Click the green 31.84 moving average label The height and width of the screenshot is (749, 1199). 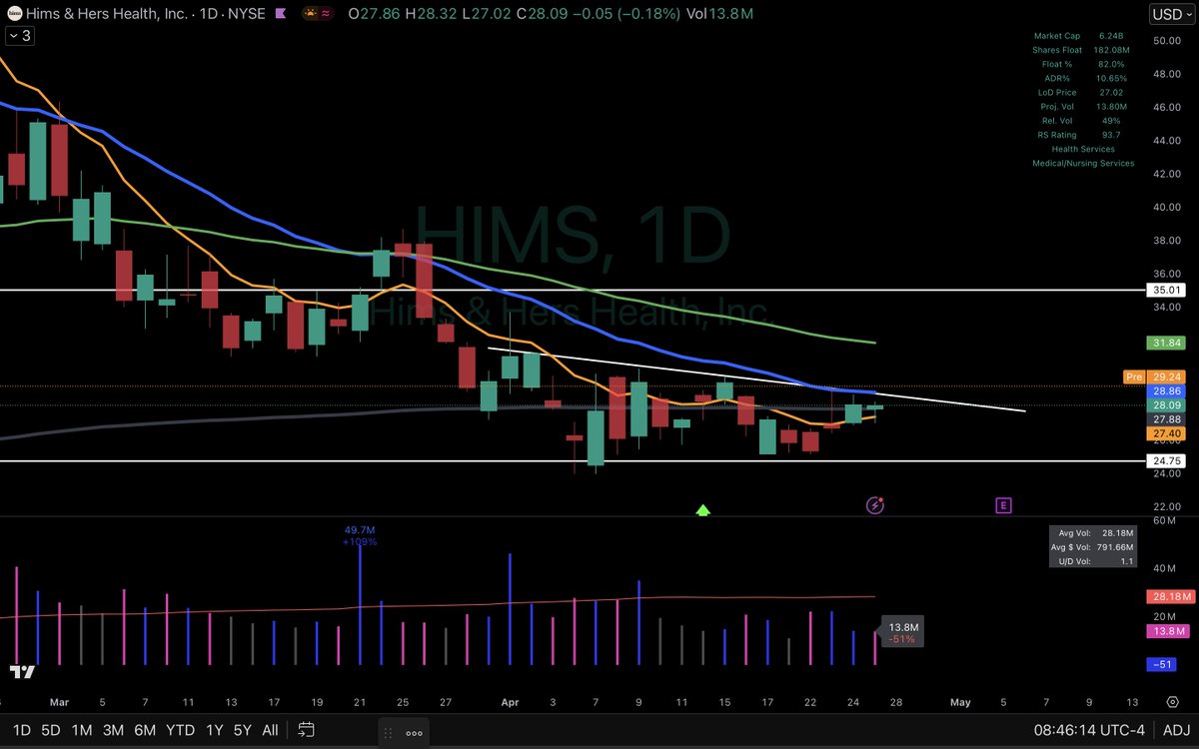1166,342
